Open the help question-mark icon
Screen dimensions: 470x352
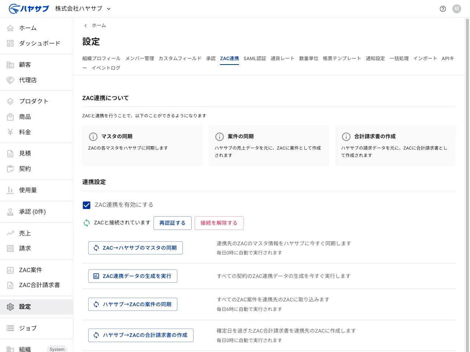coord(443,9)
